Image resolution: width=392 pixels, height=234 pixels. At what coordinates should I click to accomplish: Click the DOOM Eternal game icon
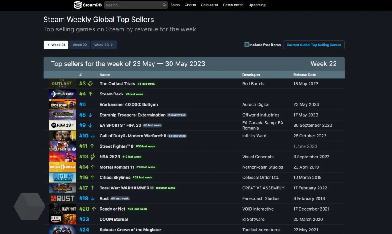tap(62, 219)
